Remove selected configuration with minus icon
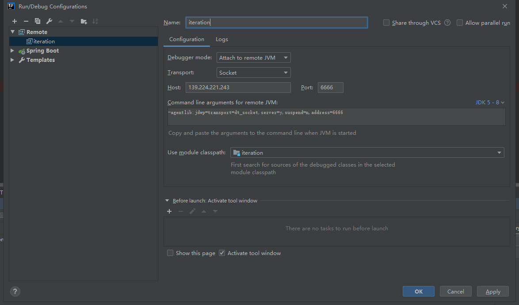519x305 pixels. pyautogui.click(x=26, y=21)
